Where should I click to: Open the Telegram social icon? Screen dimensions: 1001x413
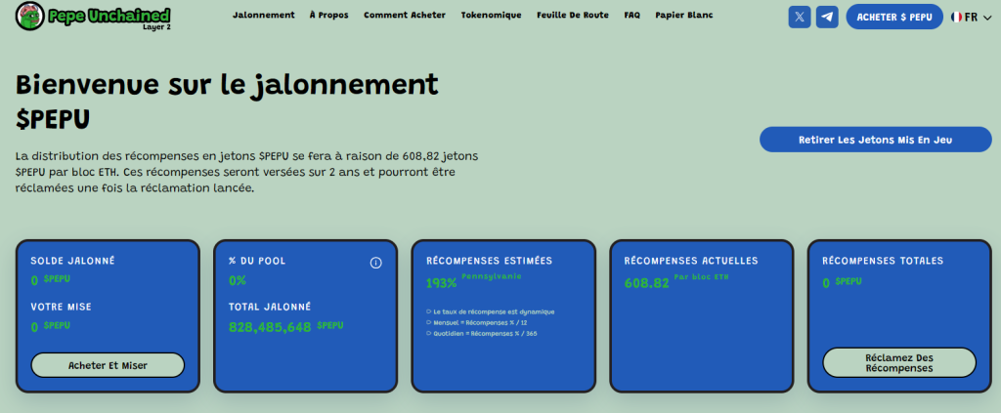tap(827, 18)
